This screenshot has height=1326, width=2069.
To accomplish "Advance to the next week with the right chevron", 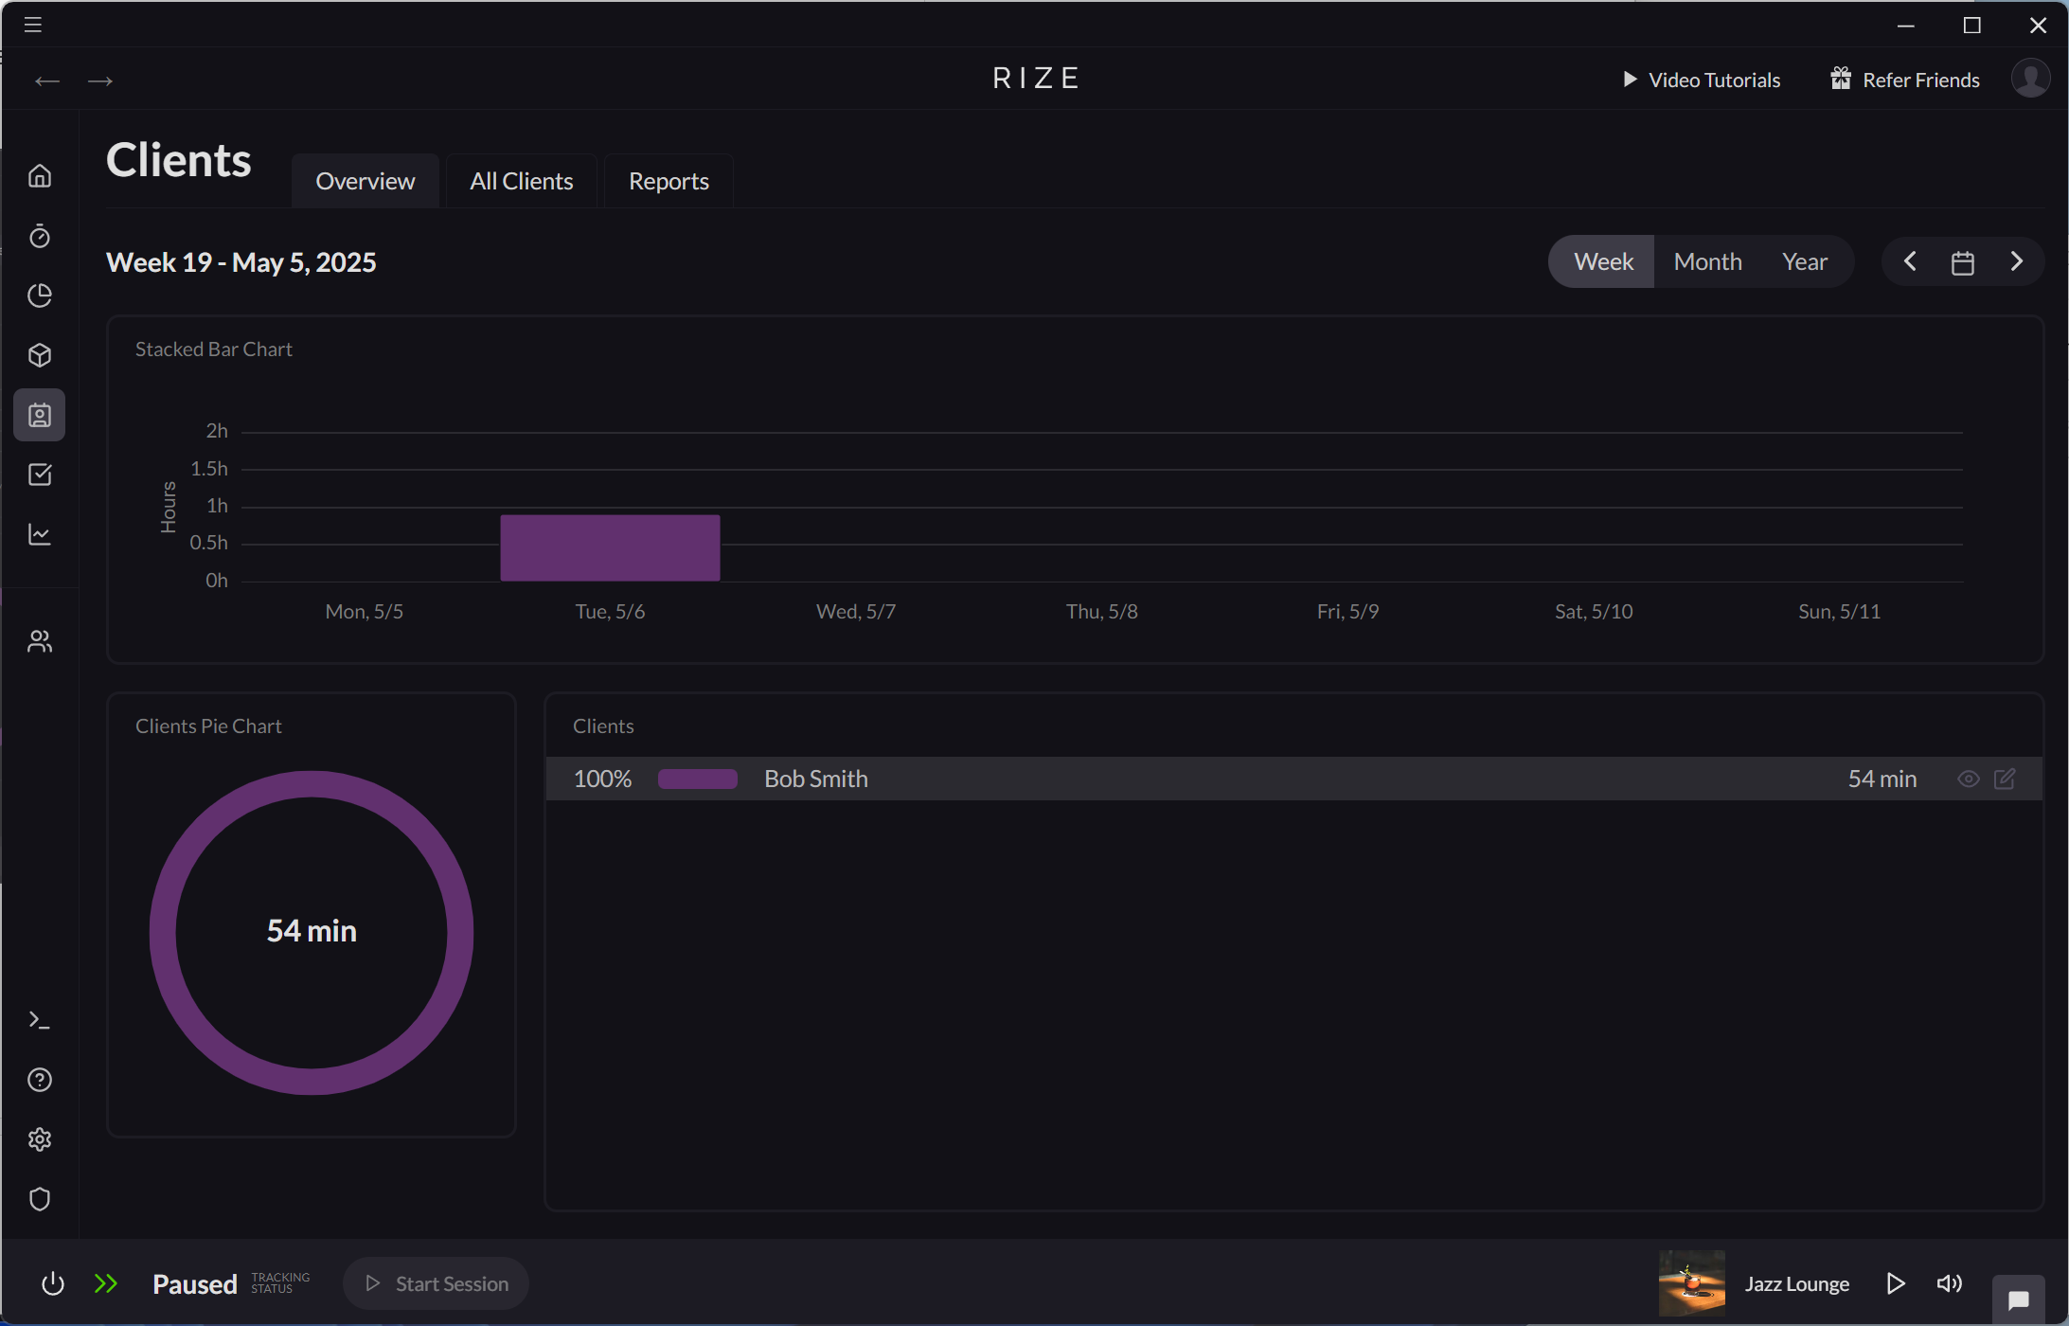I will coord(2016,261).
